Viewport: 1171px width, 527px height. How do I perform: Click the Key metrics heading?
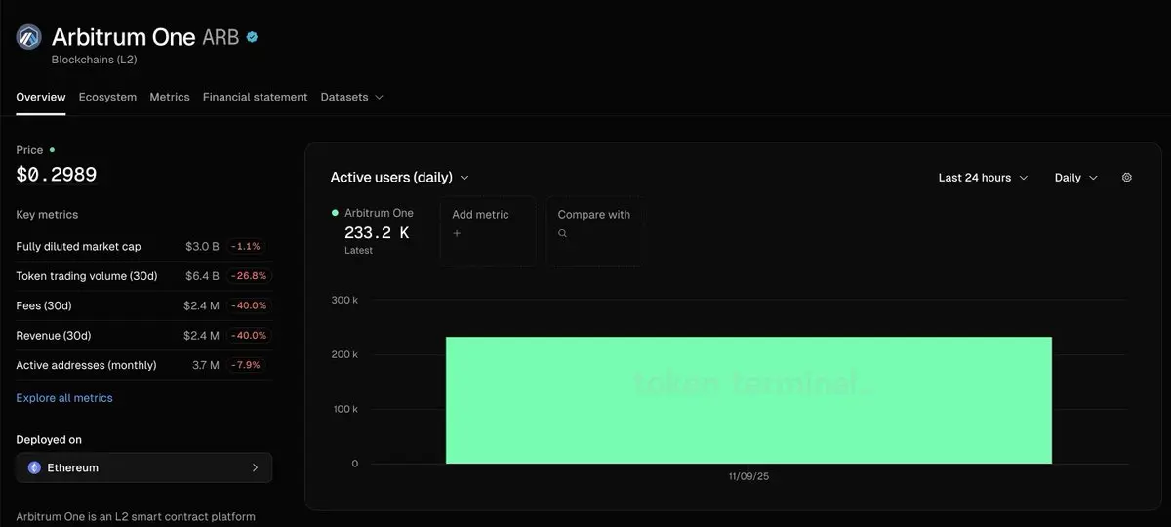point(47,214)
